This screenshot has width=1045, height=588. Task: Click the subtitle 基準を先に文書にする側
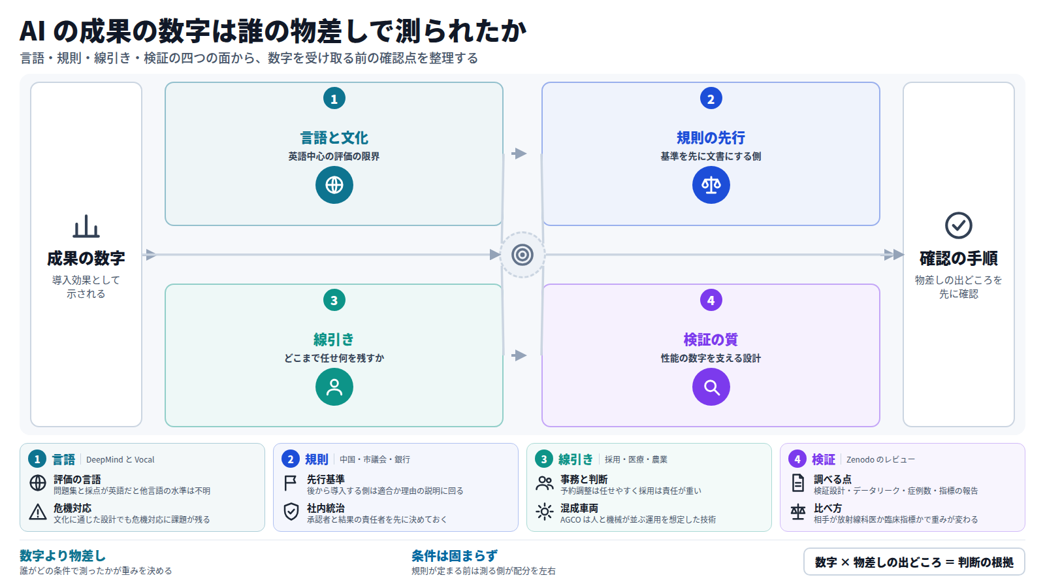pos(711,157)
